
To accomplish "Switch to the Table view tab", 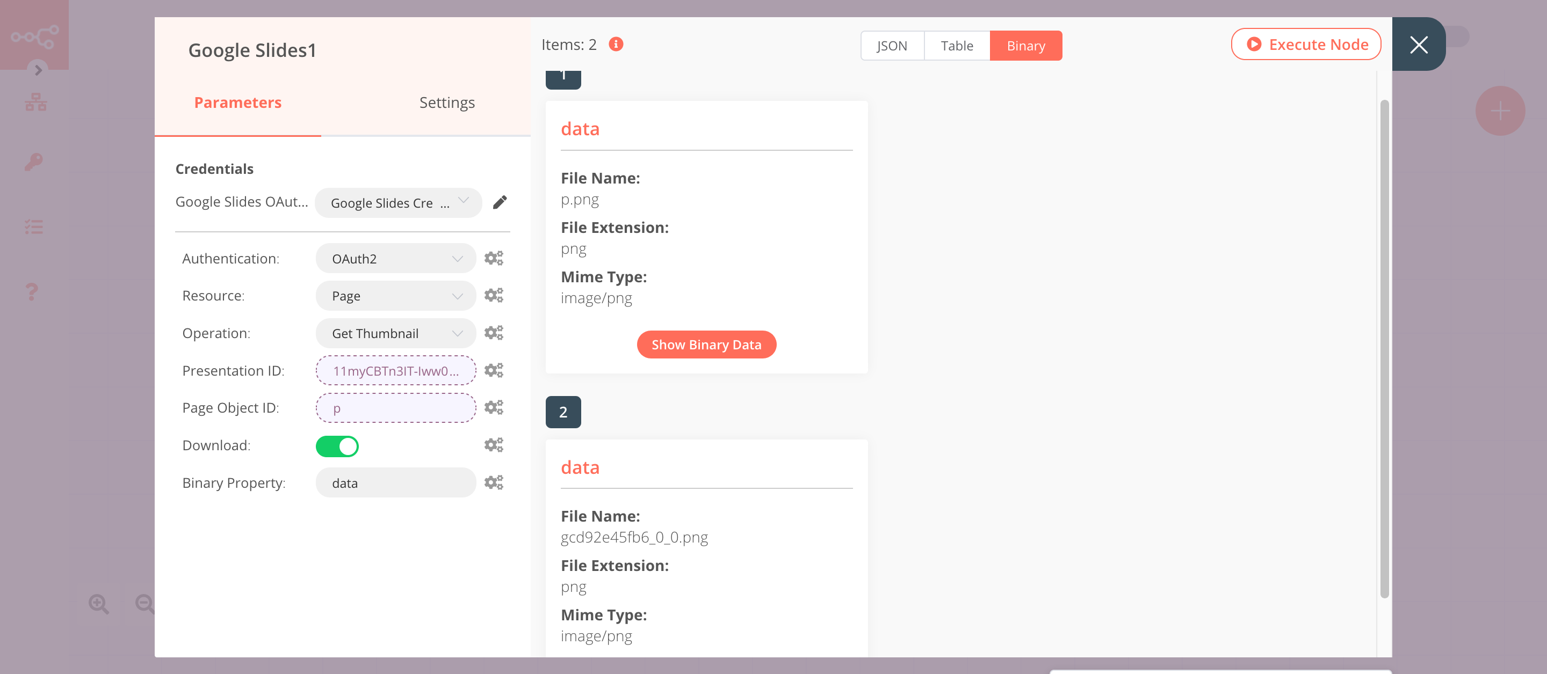I will (956, 45).
